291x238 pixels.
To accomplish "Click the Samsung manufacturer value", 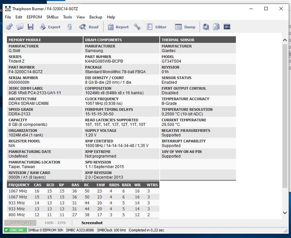I will (94, 51).
